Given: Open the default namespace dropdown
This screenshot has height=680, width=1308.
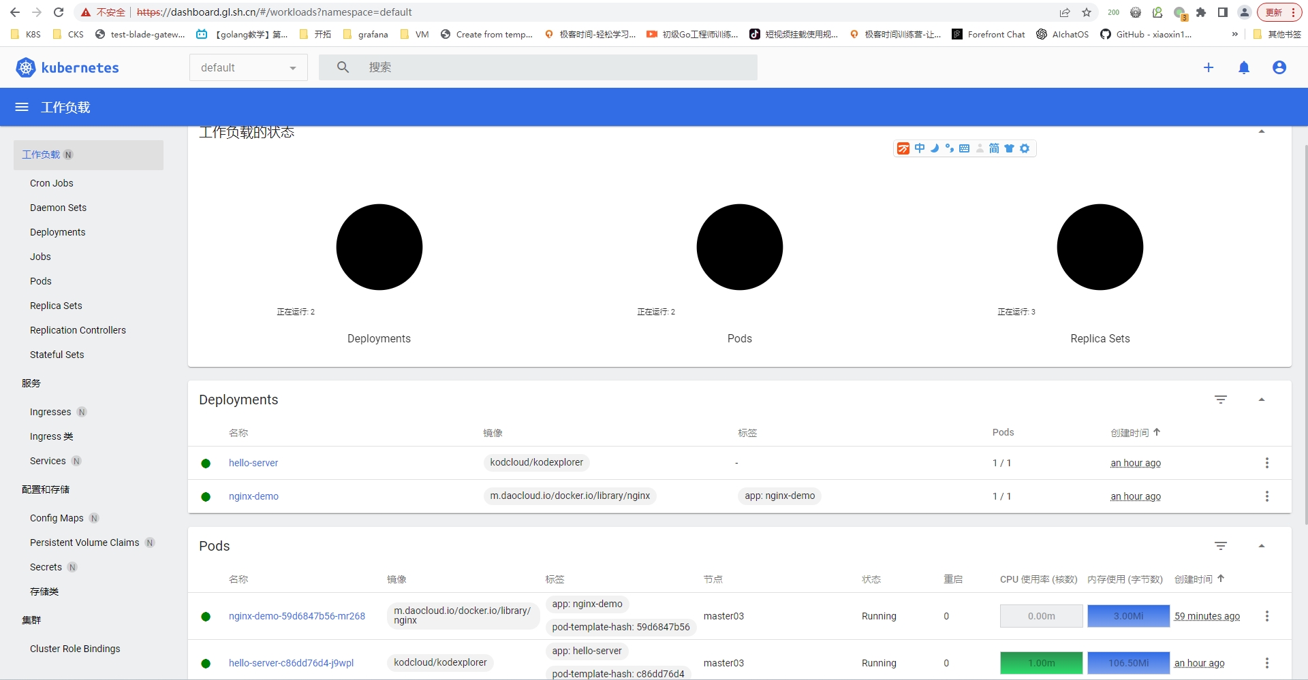Looking at the screenshot, I should click(x=248, y=67).
